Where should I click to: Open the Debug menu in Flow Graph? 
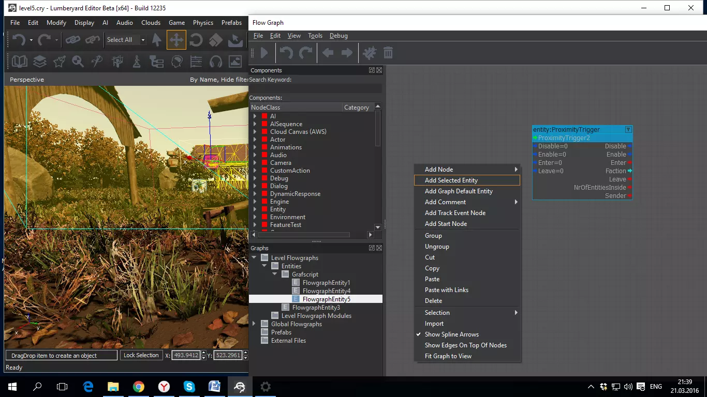338,36
